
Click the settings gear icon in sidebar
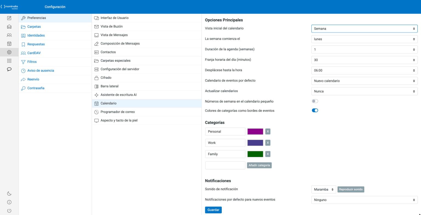coord(9,52)
